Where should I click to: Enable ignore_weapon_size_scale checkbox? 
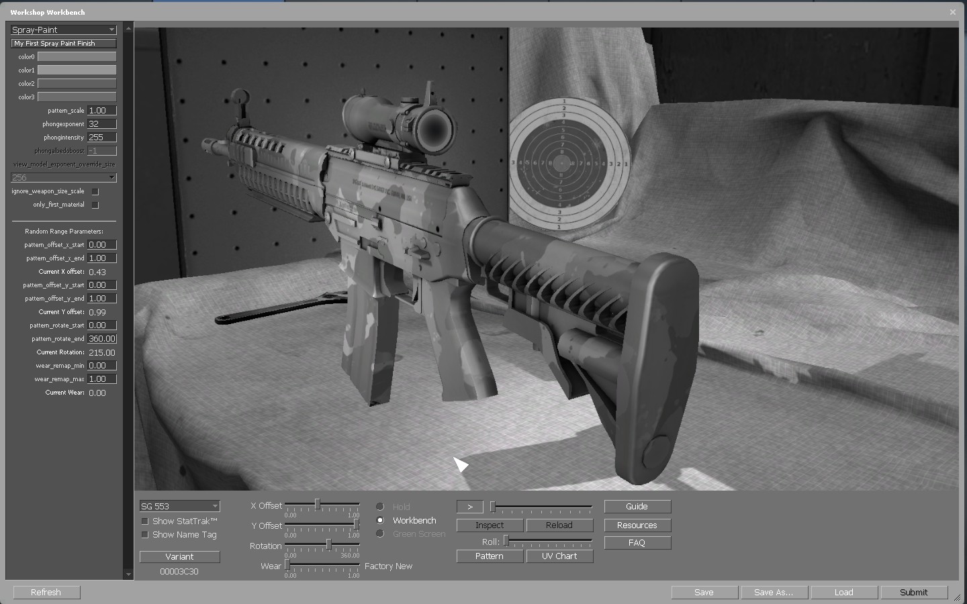pos(95,191)
